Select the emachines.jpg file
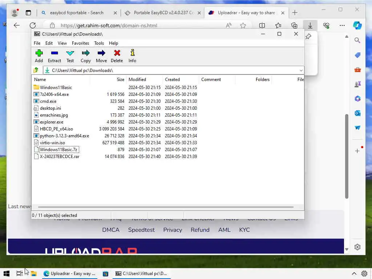Screen dimensions: 372x279 (168, 115)
